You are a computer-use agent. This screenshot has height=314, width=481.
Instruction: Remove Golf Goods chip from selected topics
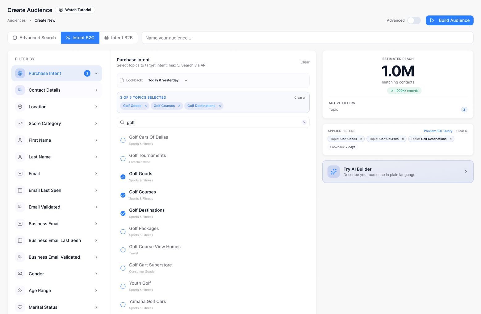pos(146,106)
